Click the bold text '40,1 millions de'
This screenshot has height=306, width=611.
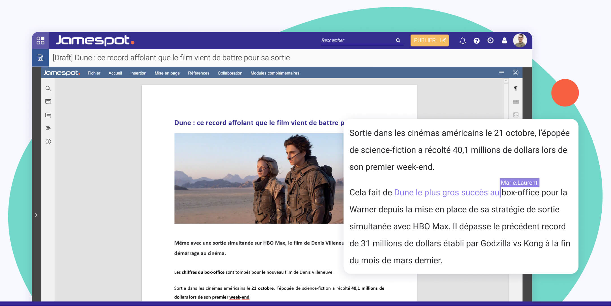coord(368,288)
